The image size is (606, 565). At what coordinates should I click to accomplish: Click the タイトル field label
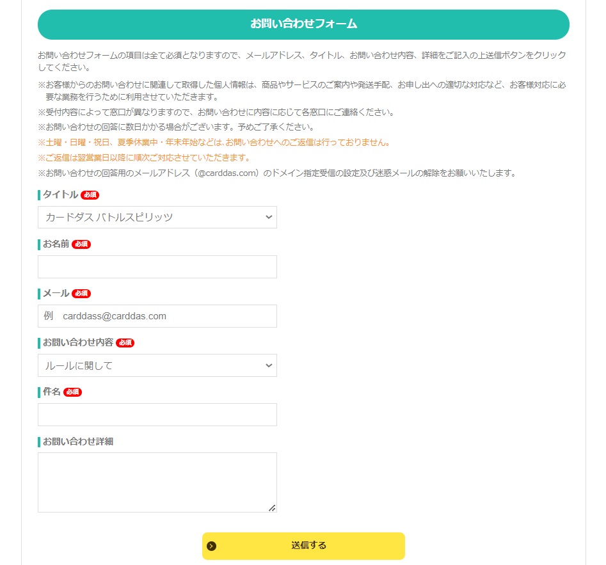(x=60, y=195)
